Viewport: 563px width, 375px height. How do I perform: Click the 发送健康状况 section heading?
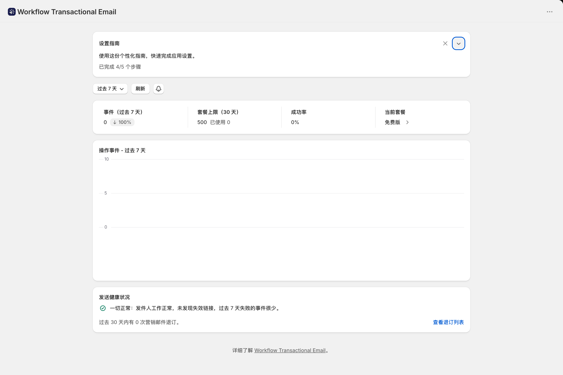click(x=114, y=297)
